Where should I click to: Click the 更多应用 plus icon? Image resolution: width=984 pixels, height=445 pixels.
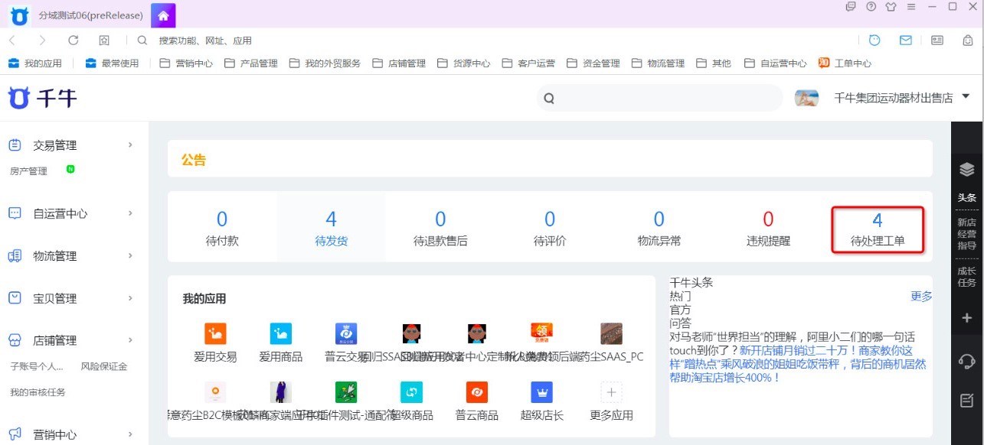tap(611, 392)
